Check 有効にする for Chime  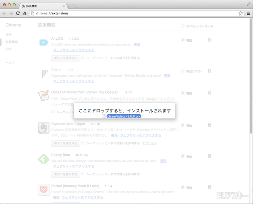coord(183,71)
